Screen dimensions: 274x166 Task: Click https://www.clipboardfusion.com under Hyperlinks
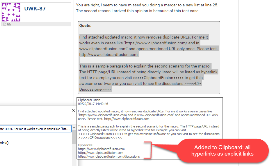[x=101, y=149]
